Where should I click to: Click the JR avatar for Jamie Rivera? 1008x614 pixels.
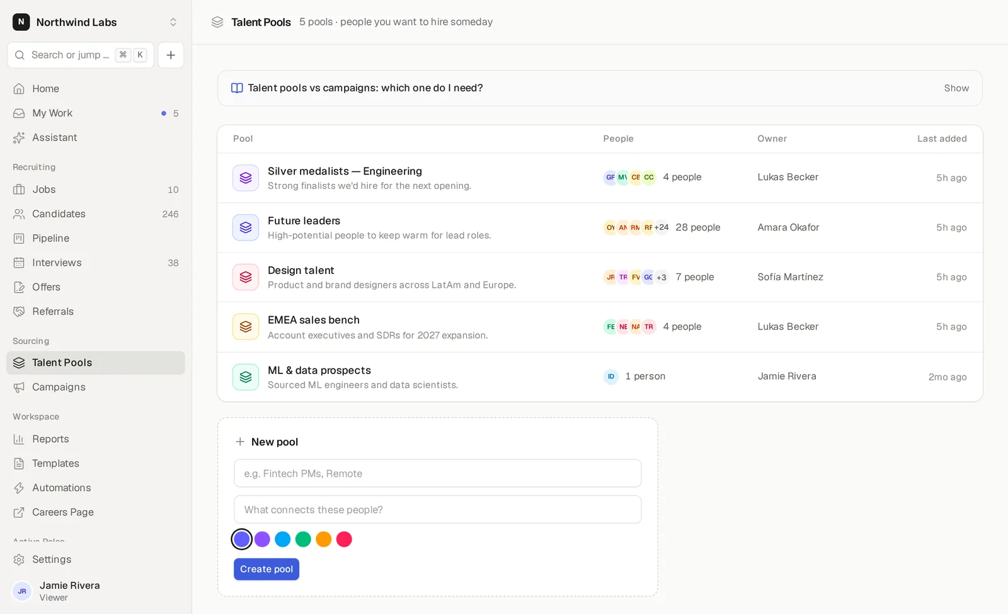pyautogui.click(x=22, y=591)
